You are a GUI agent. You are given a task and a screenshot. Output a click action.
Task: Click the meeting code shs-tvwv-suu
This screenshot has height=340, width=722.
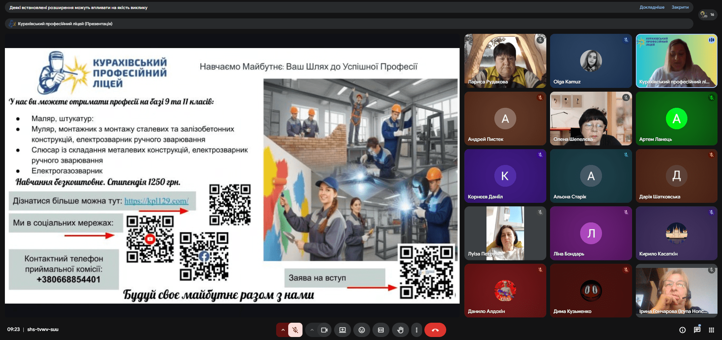coord(43,329)
